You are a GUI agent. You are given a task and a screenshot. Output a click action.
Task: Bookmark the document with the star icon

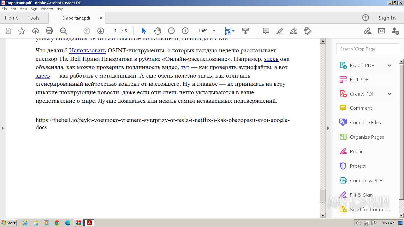[x=22, y=31]
